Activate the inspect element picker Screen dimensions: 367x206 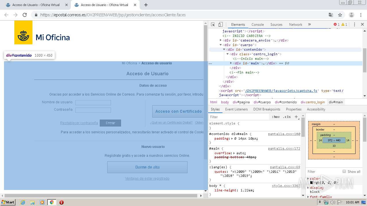pyautogui.click(x=213, y=25)
